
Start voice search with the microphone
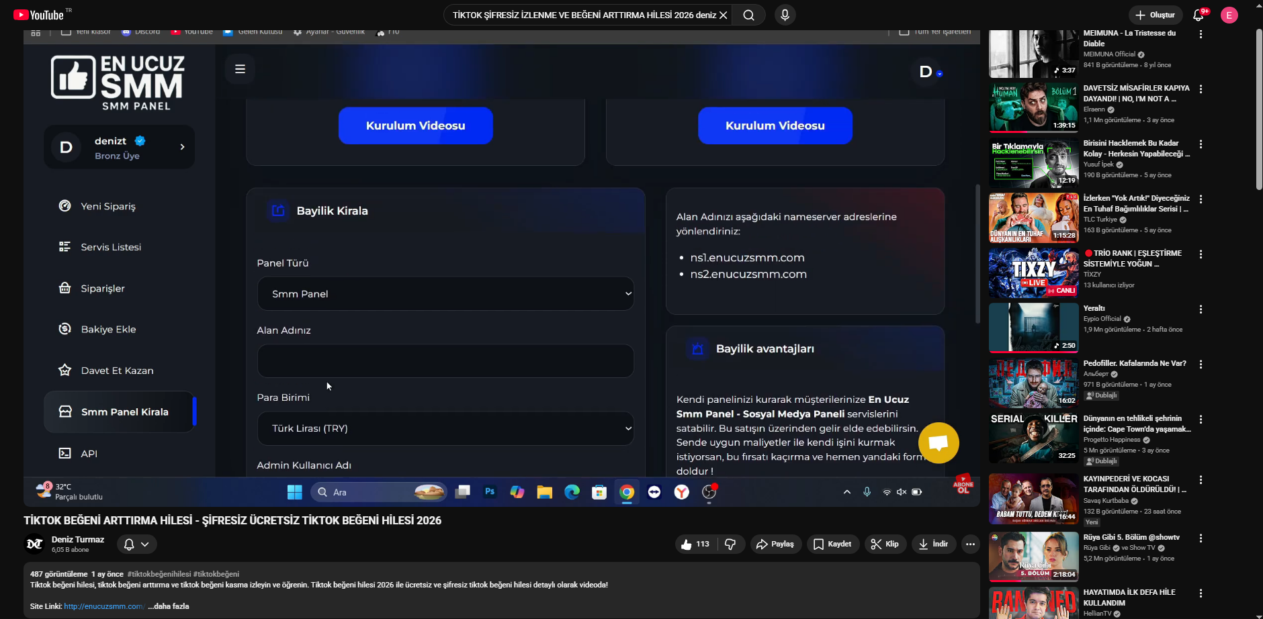tap(785, 15)
